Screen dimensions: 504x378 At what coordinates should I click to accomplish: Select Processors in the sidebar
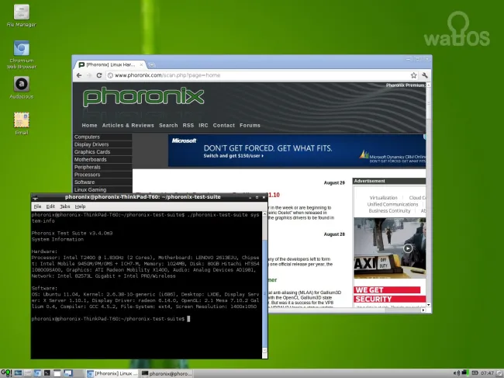click(x=102, y=175)
